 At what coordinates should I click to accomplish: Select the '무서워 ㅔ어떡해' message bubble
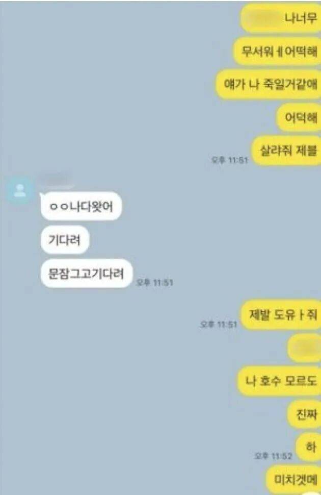(277, 52)
